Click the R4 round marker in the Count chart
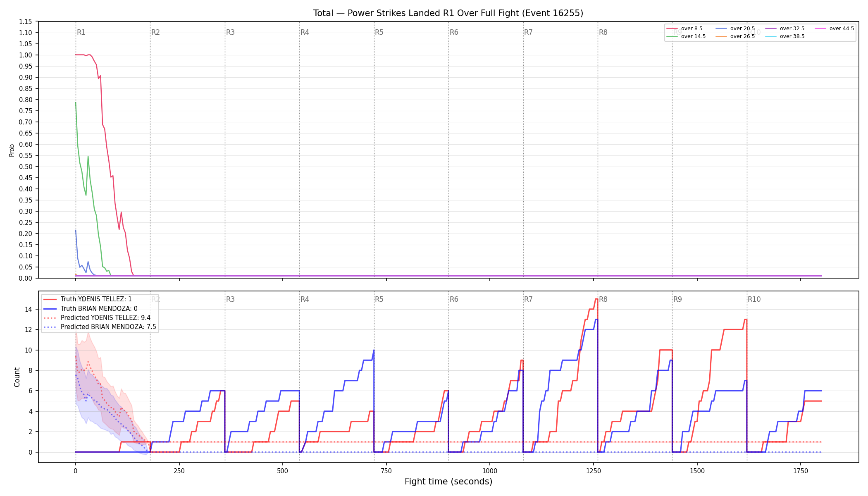This screenshot has height=496, width=868. (x=305, y=299)
